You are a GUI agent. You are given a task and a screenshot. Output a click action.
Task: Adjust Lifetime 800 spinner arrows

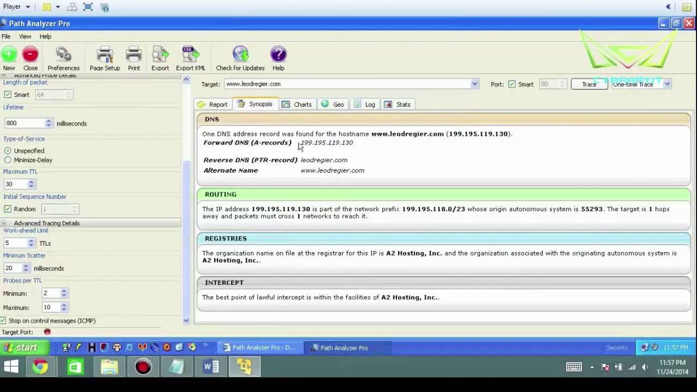coord(48,124)
